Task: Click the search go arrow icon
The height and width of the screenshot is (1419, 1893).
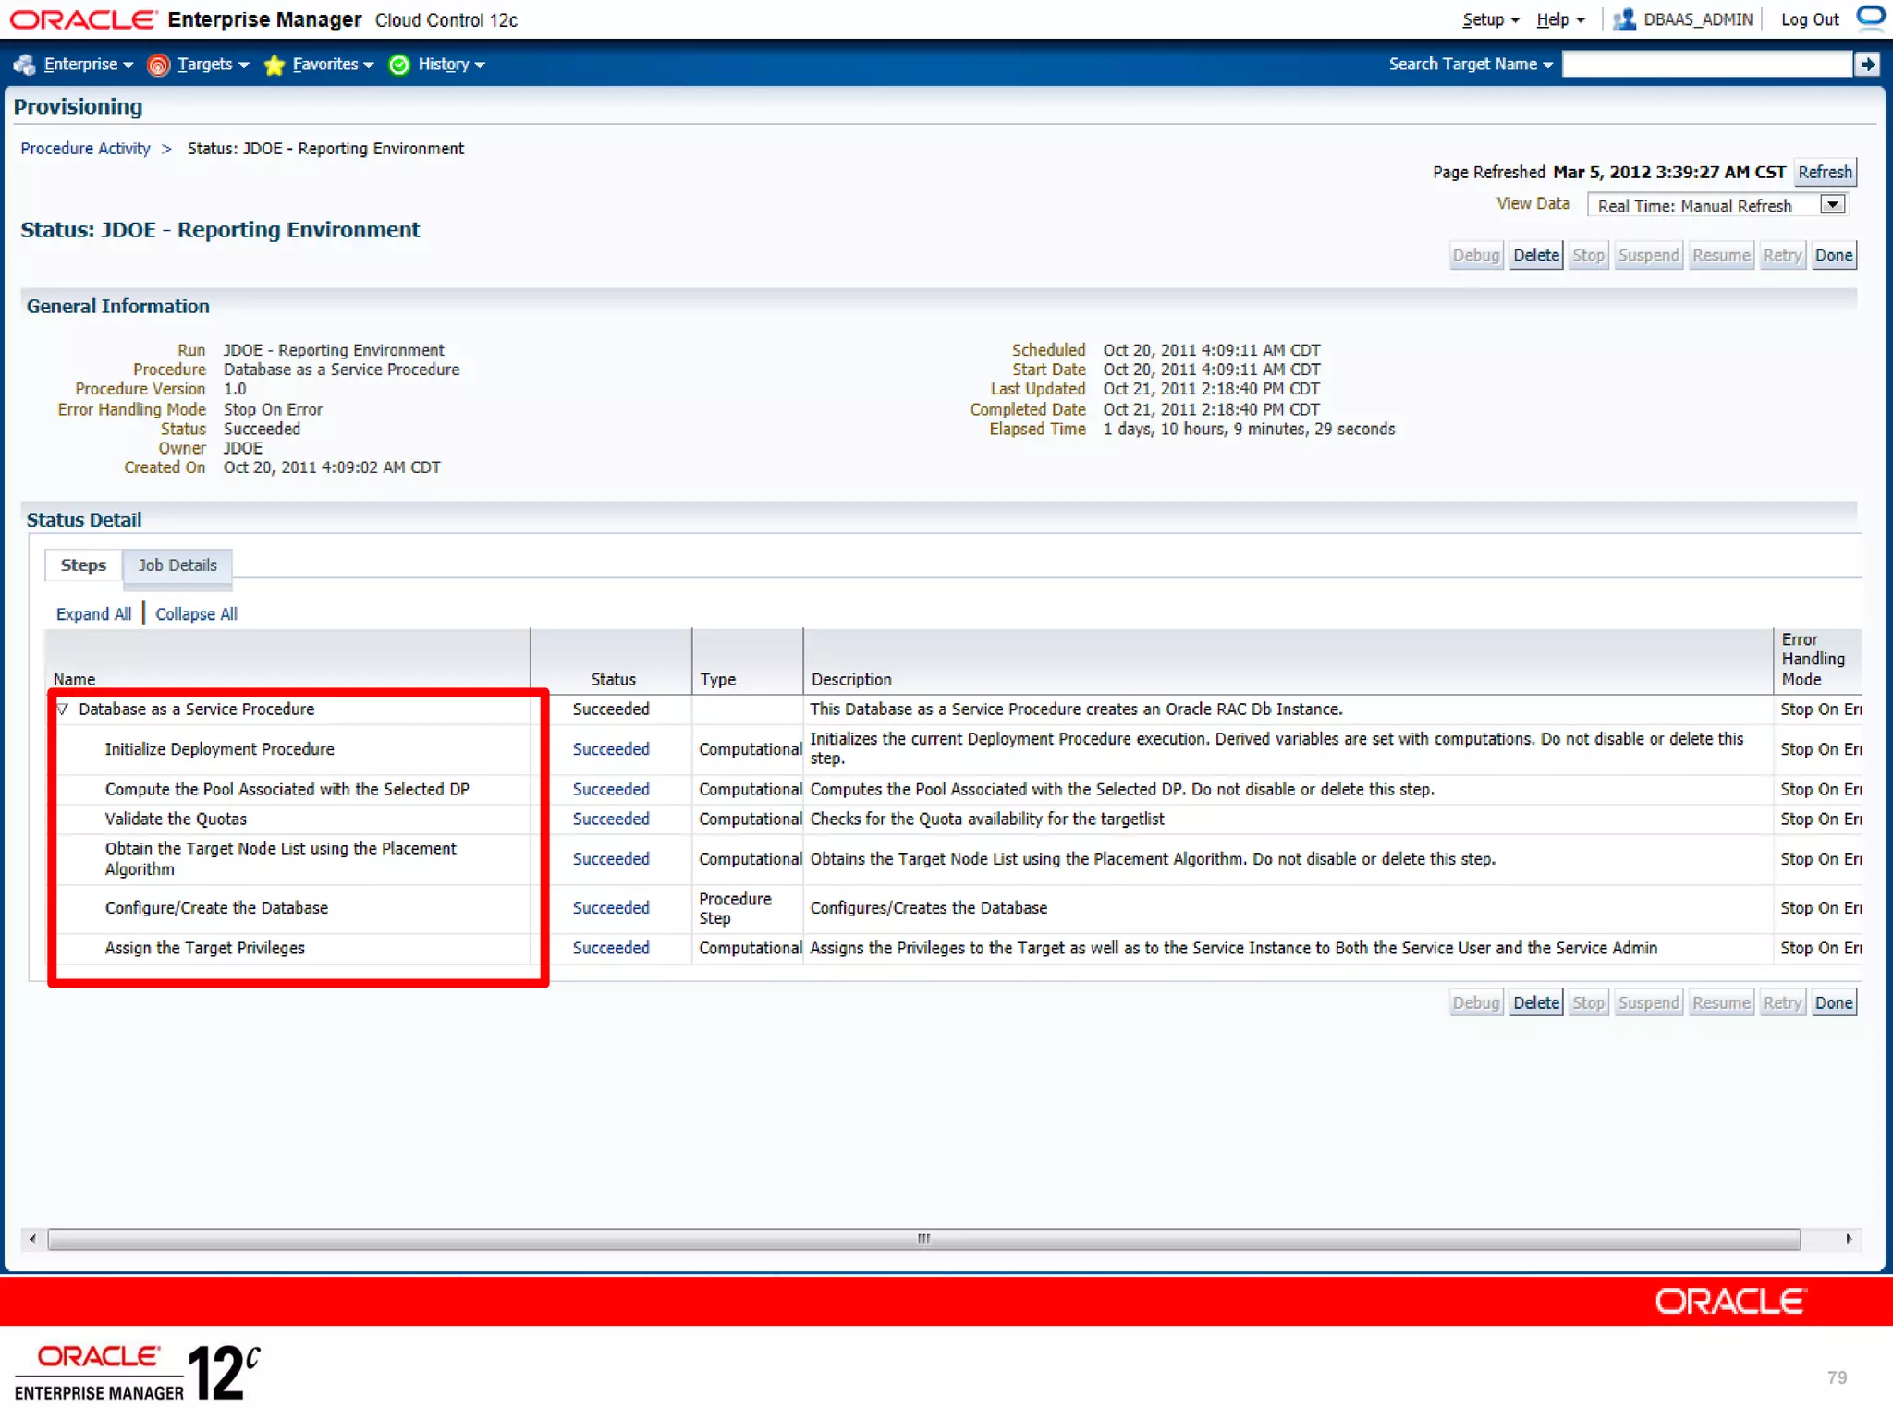Action: pyautogui.click(x=1867, y=64)
